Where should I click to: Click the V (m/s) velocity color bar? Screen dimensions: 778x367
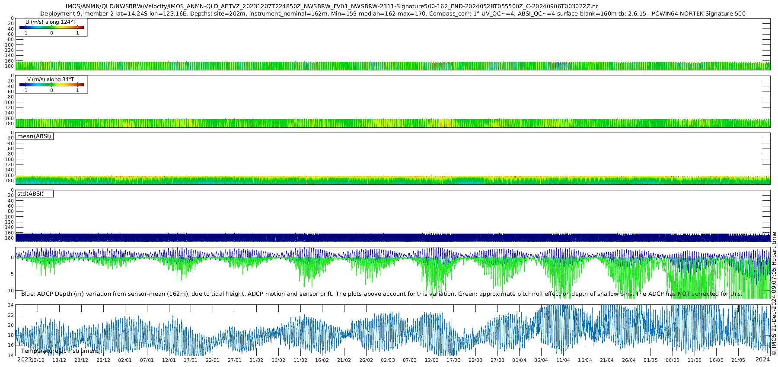51,85
